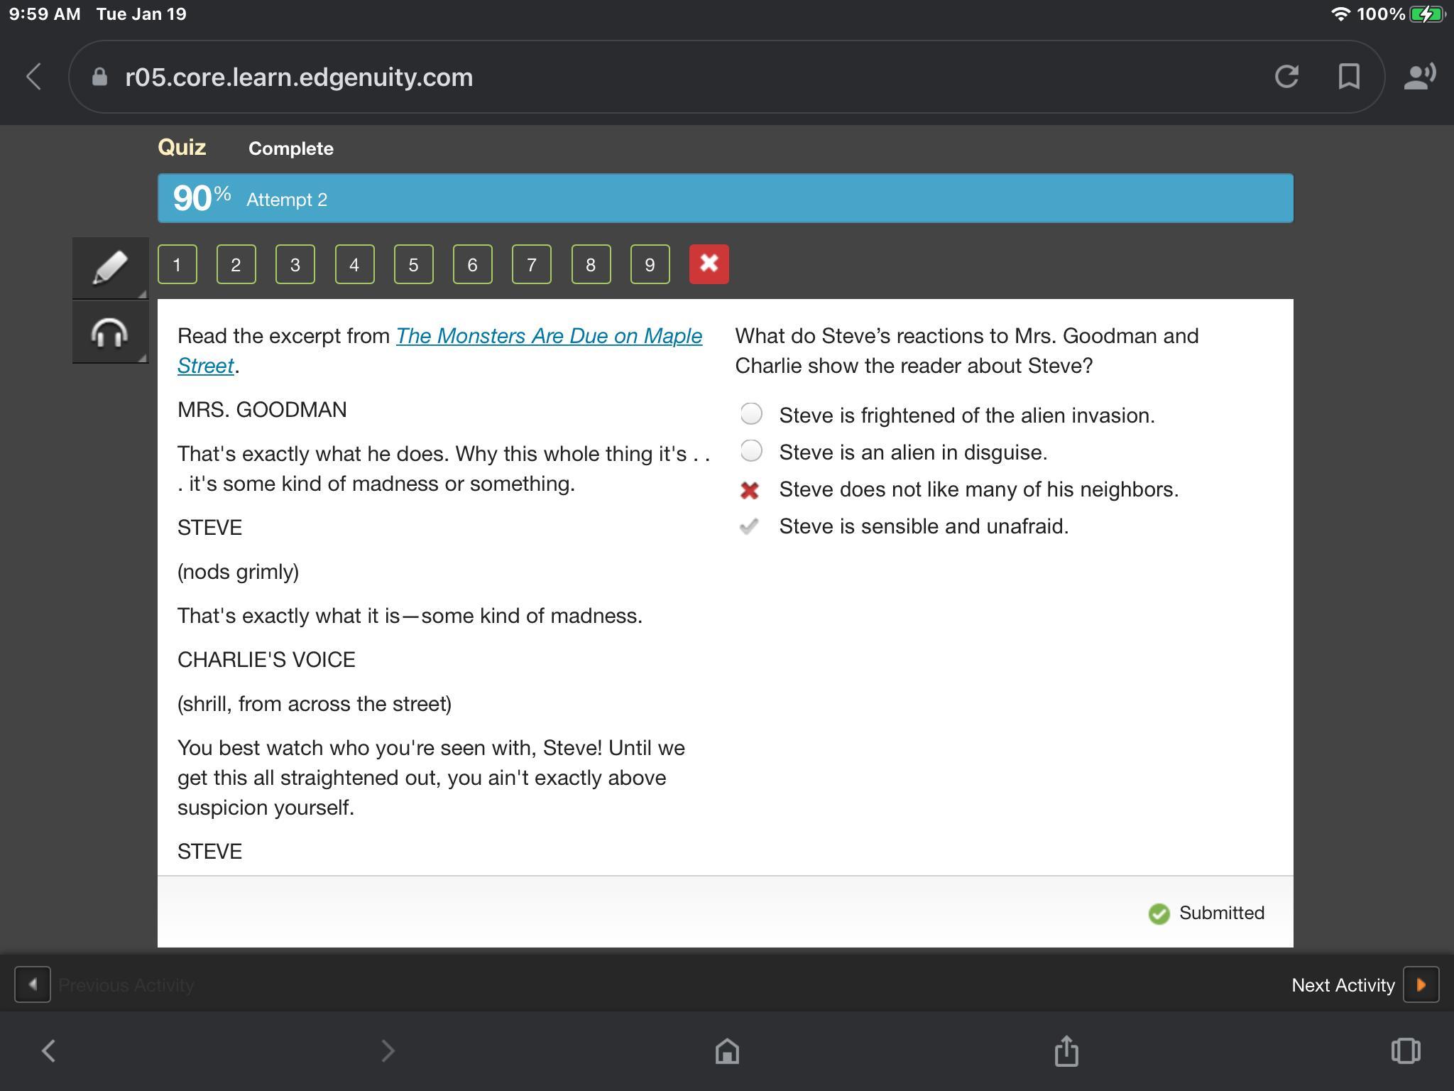Click the Next Activity arrow button

1421,984
